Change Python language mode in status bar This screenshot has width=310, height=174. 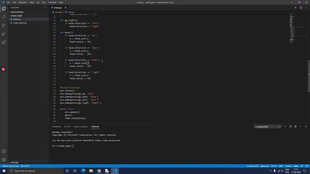289,166
